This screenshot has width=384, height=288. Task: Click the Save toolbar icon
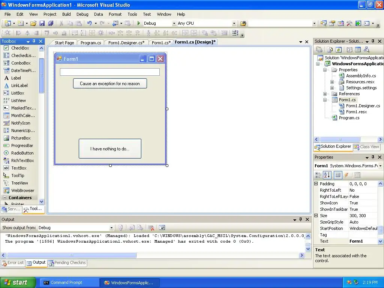click(42, 23)
